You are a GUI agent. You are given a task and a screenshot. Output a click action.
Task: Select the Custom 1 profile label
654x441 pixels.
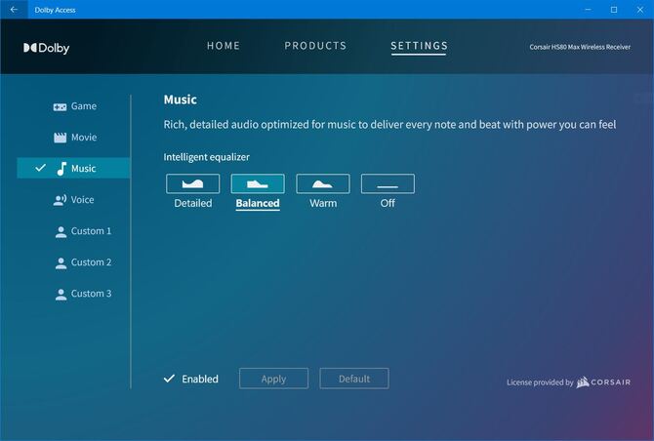92,231
